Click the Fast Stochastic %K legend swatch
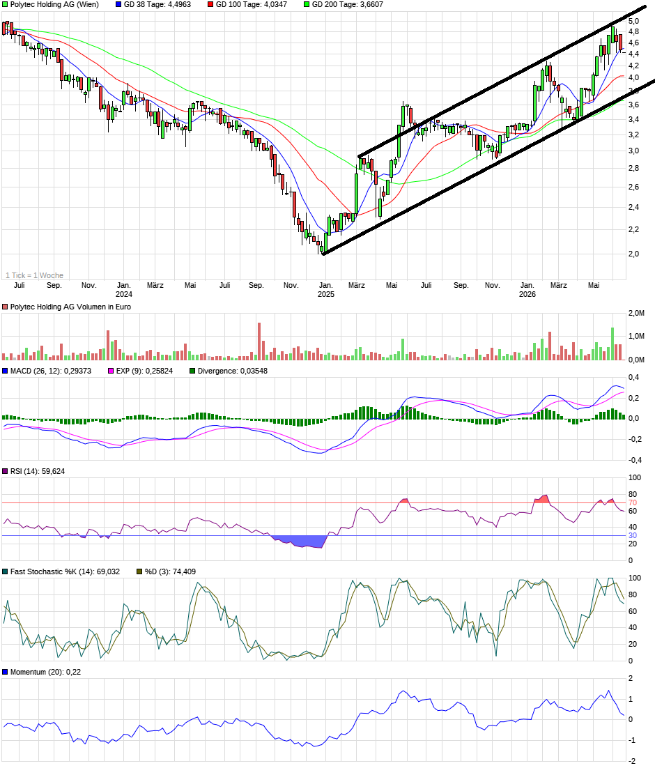 [x=5, y=571]
